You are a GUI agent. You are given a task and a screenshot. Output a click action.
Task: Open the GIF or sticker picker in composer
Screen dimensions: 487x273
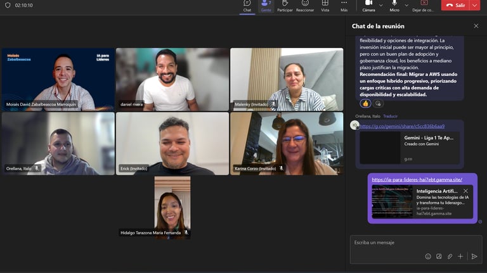439,257
